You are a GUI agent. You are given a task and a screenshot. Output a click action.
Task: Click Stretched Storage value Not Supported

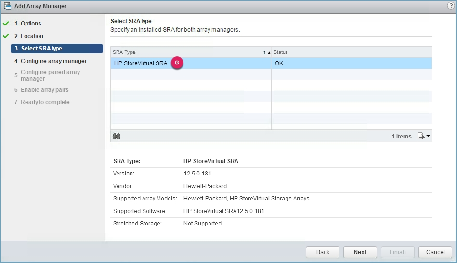coord(202,224)
